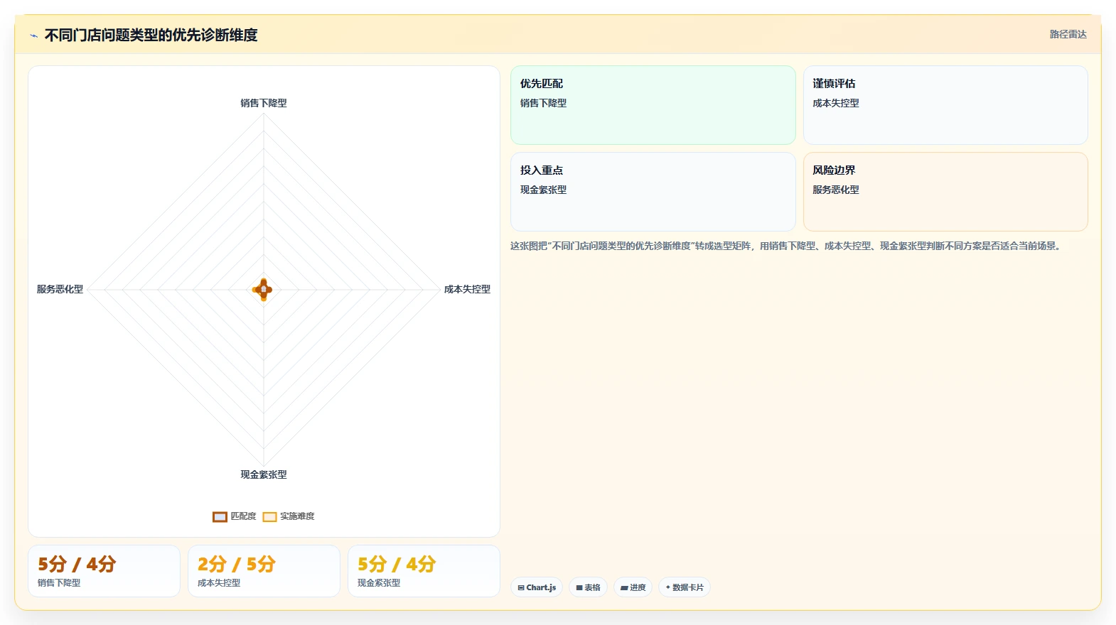Image resolution: width=1116 pixels, height=625 pixels.
Task: Click the 实施难度 legend color box
Action: coord(269,517)
